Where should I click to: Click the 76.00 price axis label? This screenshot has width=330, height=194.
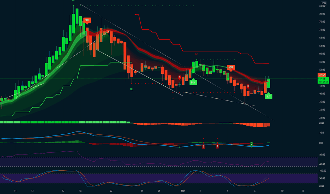click(x=322, y=22)
